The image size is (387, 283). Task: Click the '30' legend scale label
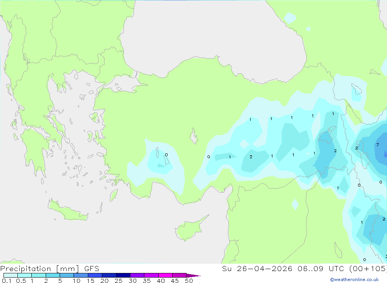(133, 281)
